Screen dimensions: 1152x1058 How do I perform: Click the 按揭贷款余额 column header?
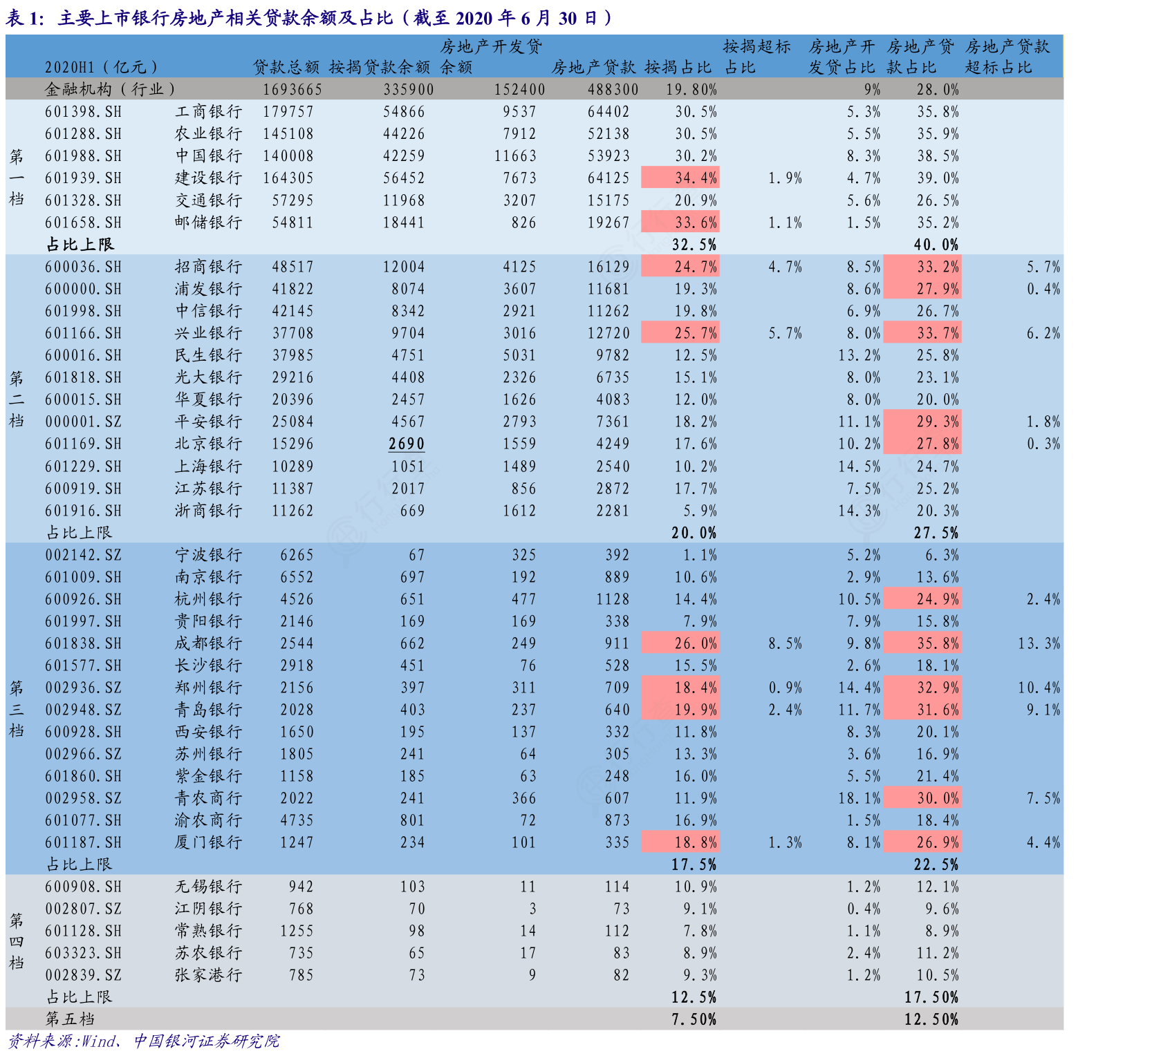[x=380, y=68]
